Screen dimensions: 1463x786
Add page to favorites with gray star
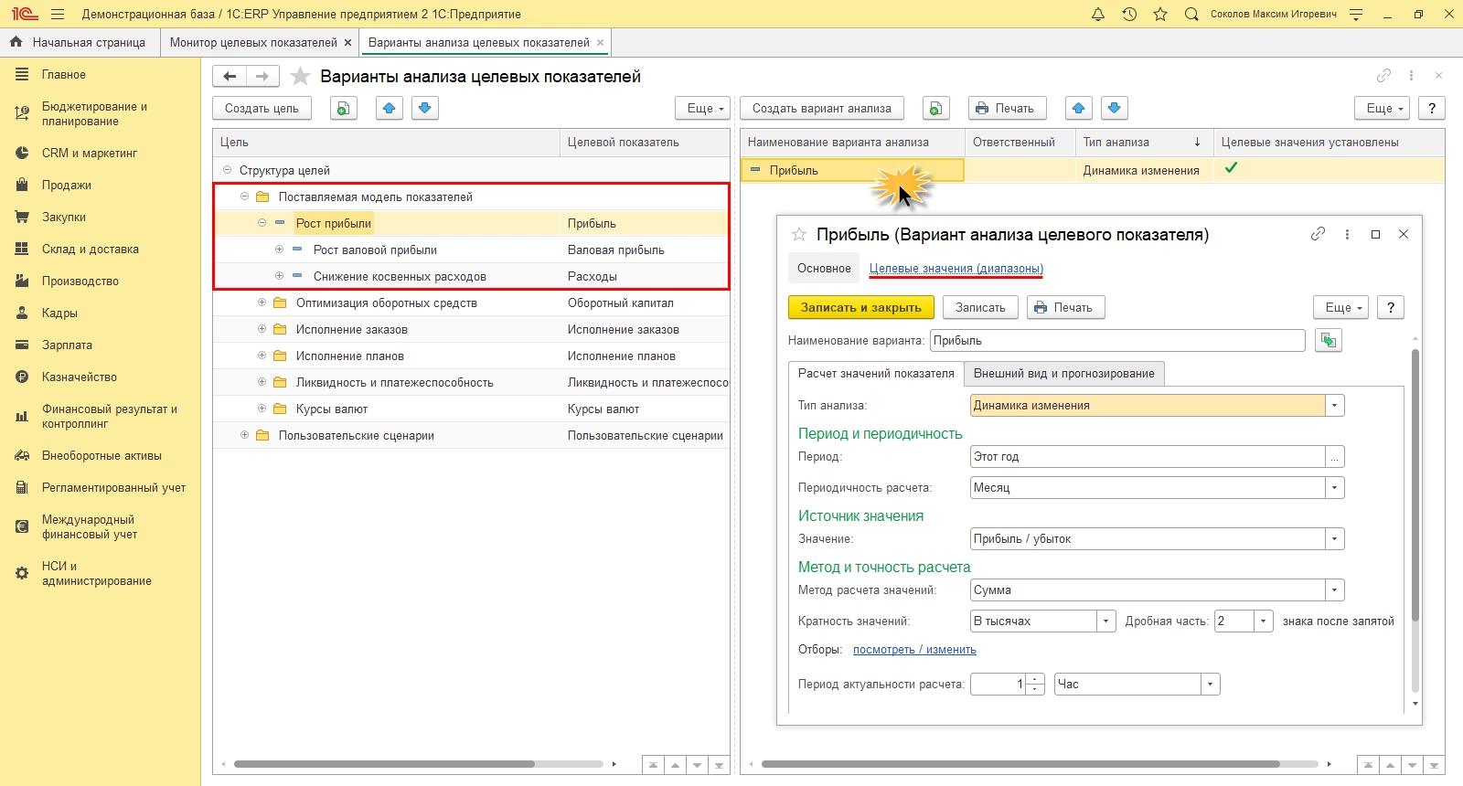pos(300,77)
